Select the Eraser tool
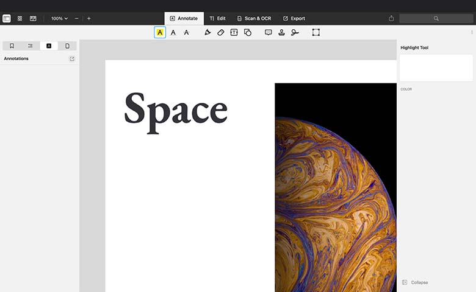The height and width of the screenshot is (292, 476). tap(221, 32)
